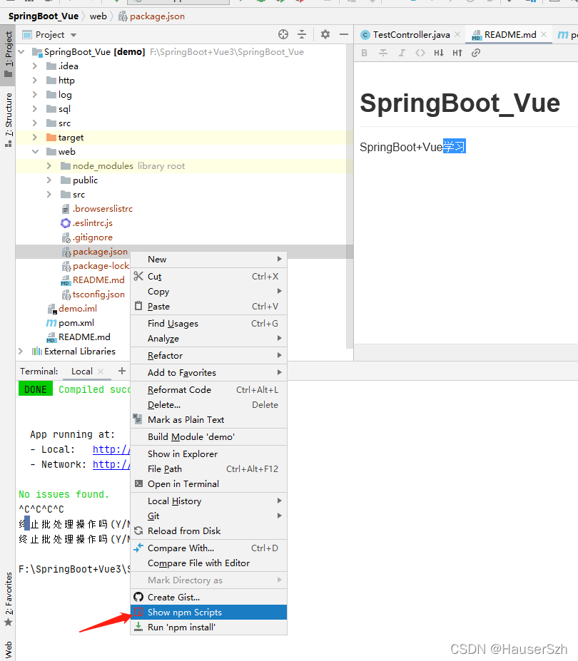The height and width of the screenshot is (661, 578).
Task: Click the Collapse All icon in Project panel
Action: (302, 34)
